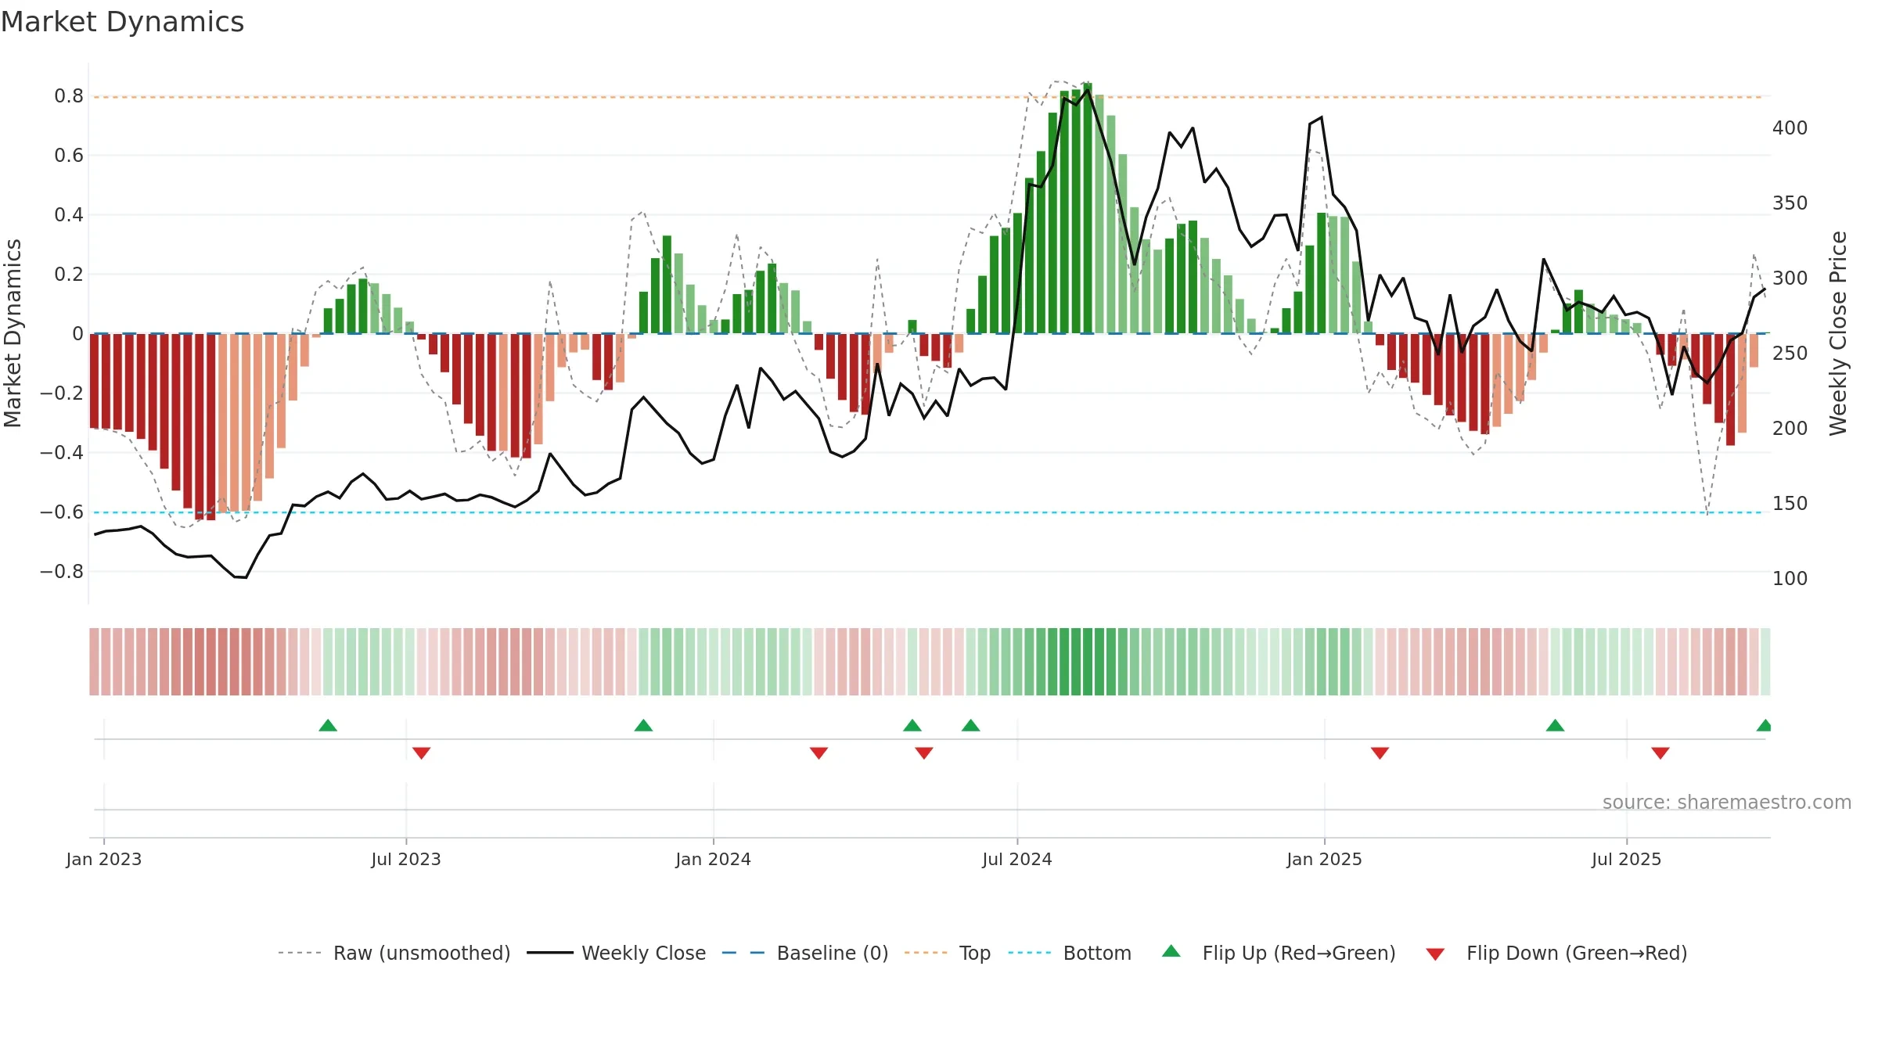Click the Jul 2025 axis label
This screenshot has height=1056, width=1878.
[1626, 859]
